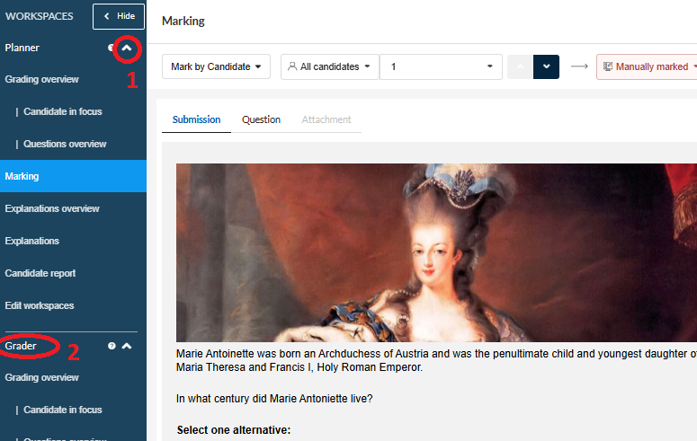This screenshot has width=697, height=441.
Task: Click question text about Marie Antoinette's century
Action: (x=274, y=399)
